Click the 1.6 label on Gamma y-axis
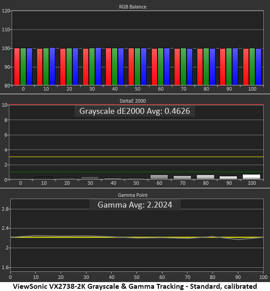This screenshot has height=291, width=270. pos(5,267)
